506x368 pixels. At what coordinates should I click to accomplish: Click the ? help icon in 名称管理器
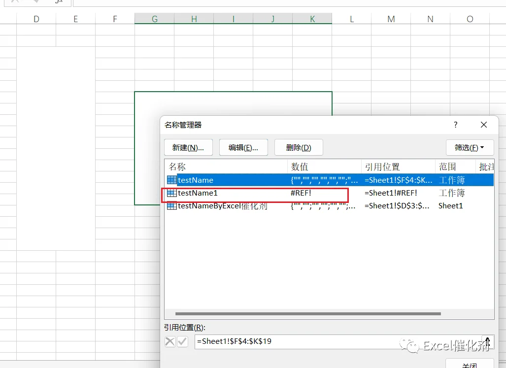tap(455, 125)
